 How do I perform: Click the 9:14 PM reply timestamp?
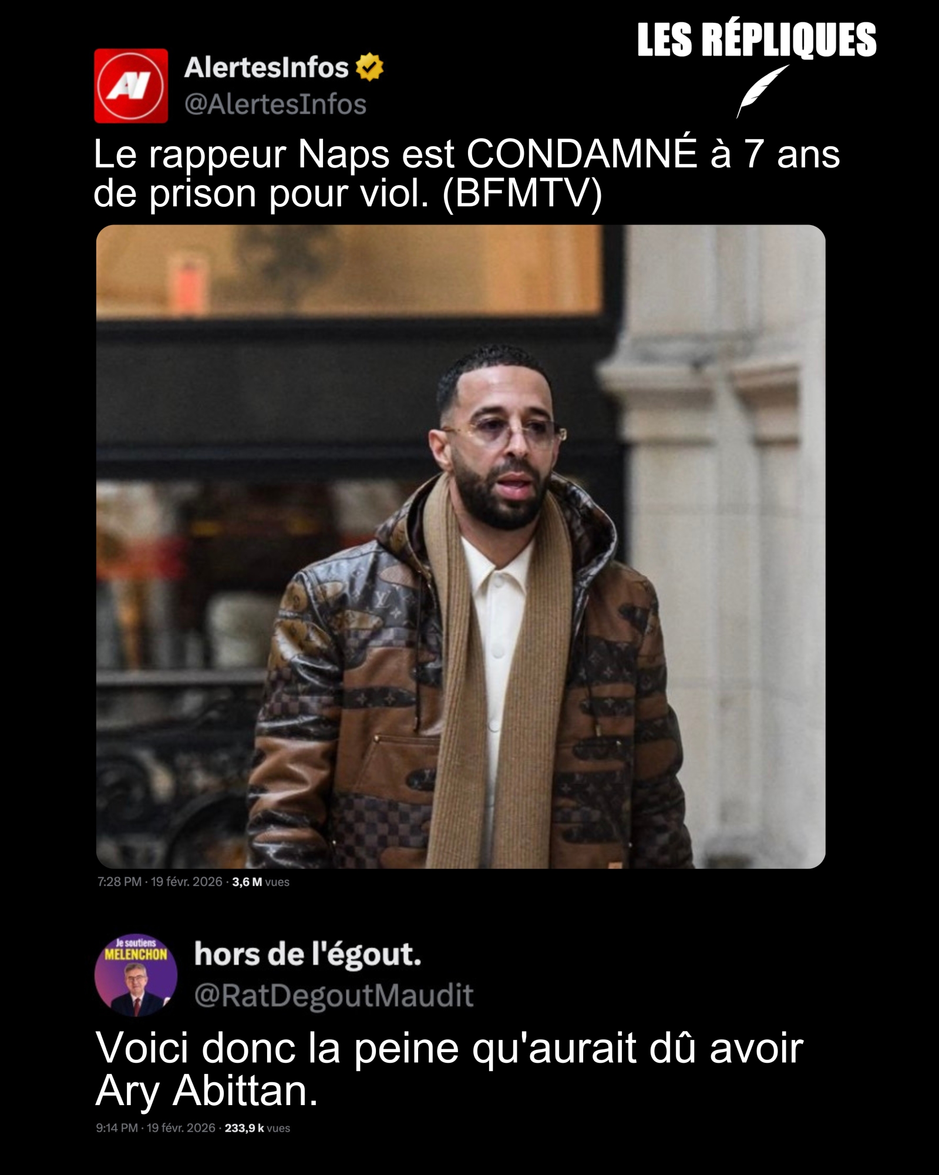point(117,1128)
